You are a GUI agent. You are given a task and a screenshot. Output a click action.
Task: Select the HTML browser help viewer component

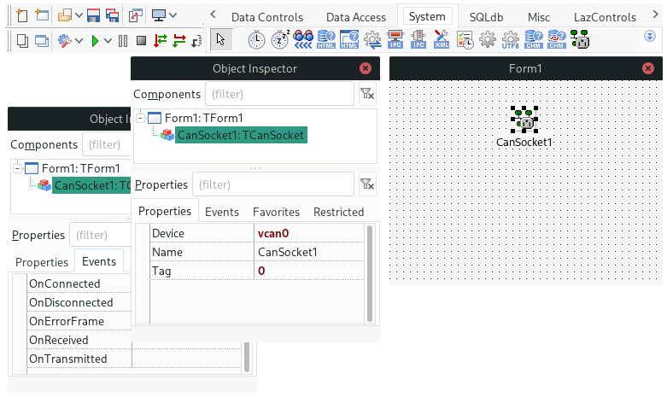[349, 39]
